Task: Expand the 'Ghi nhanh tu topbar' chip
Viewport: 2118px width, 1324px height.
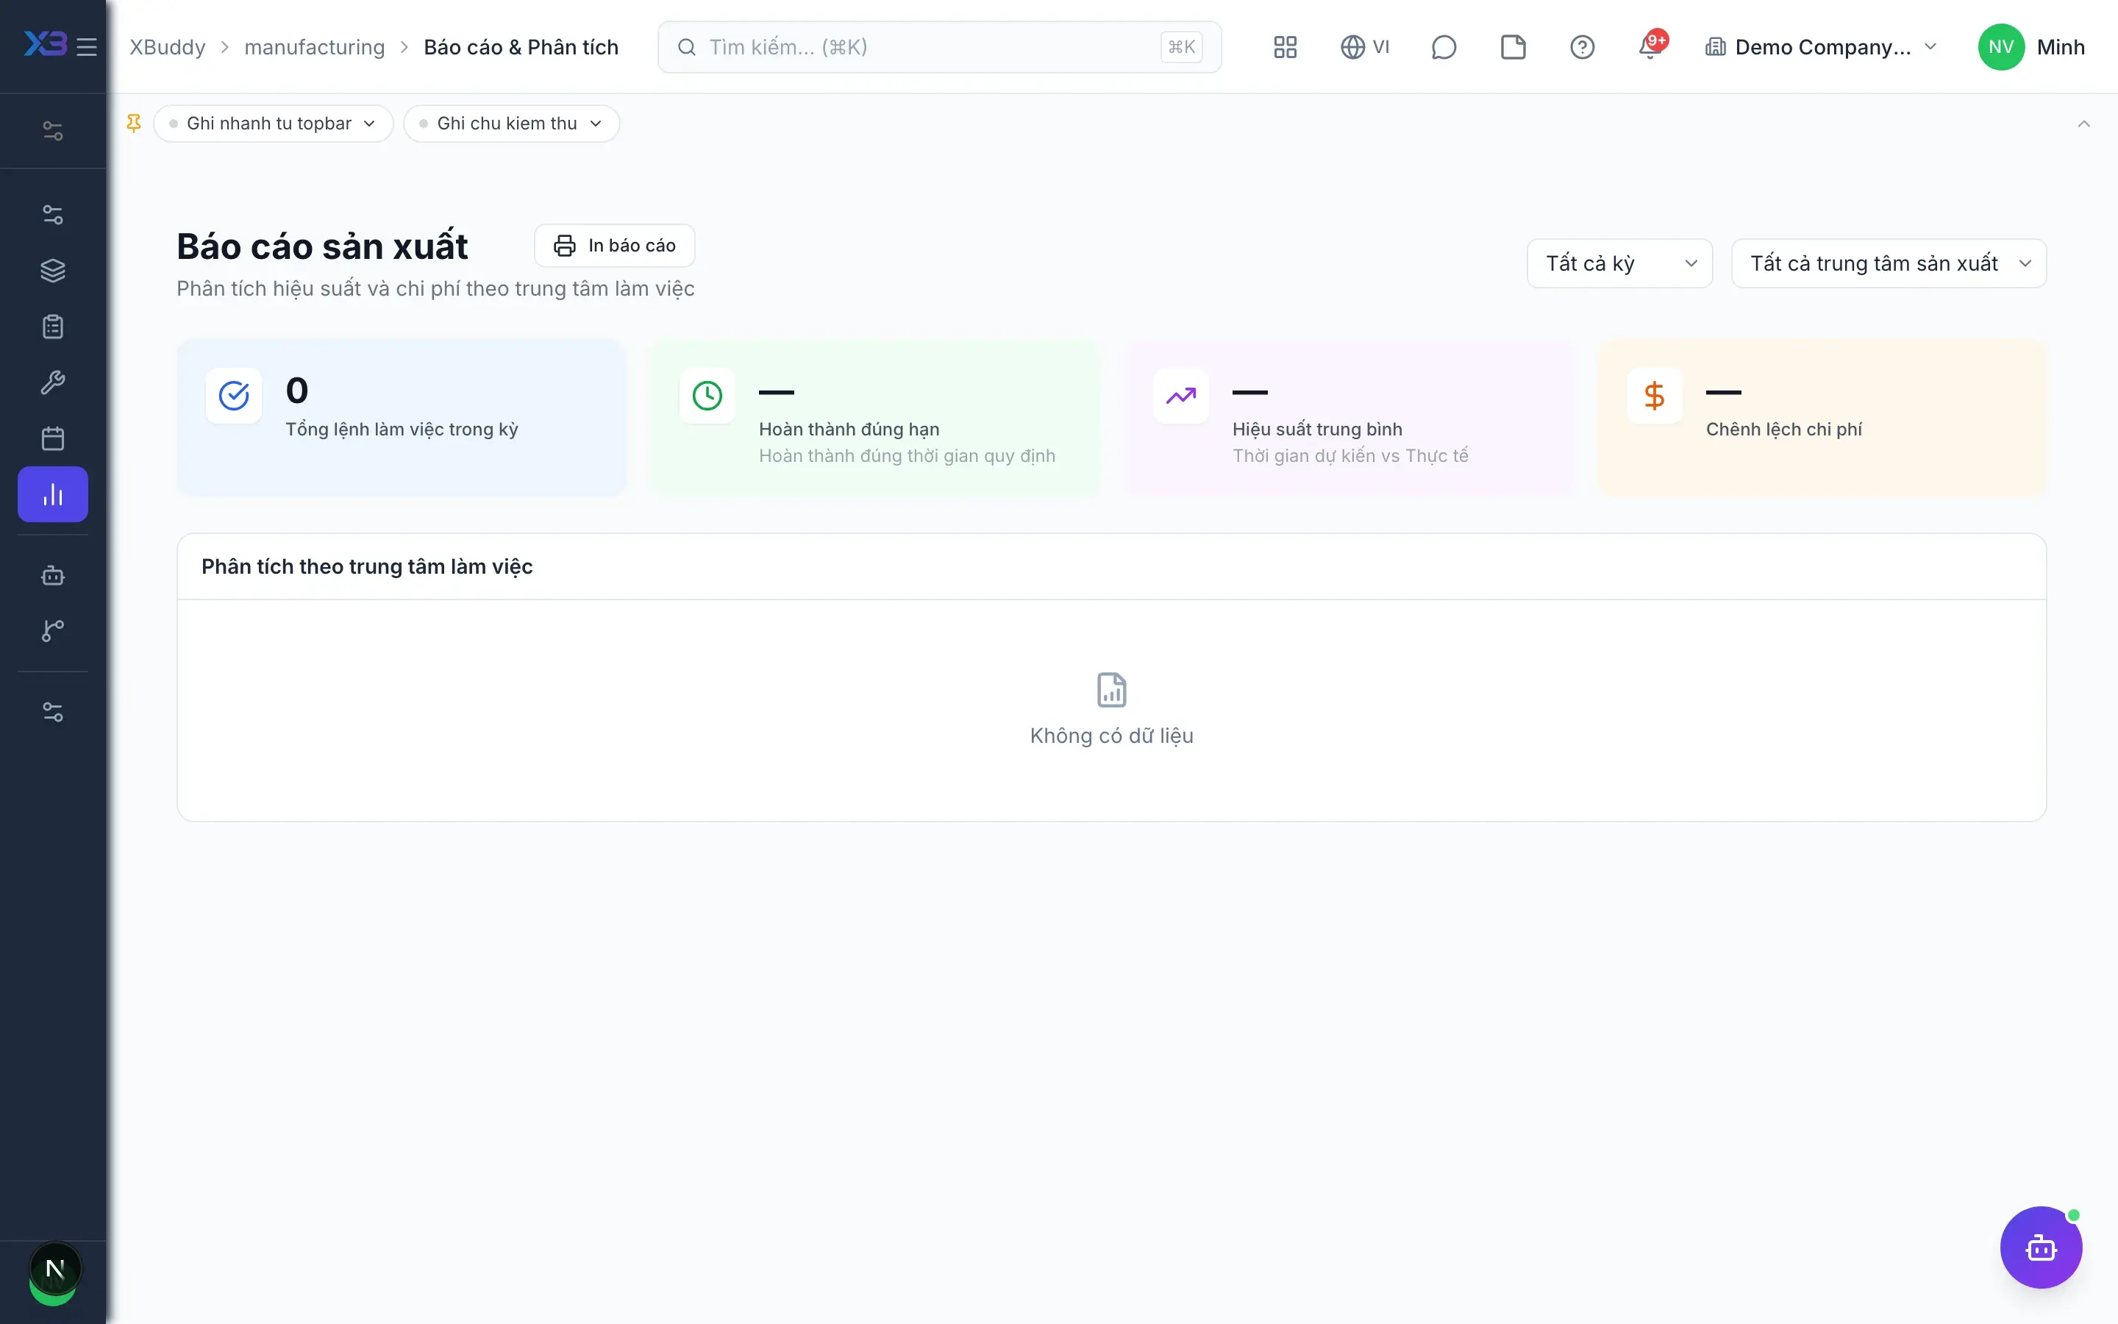Action: point(272,124)
